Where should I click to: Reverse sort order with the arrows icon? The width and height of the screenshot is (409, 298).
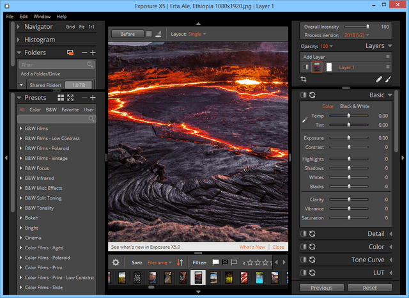click(x=180, y=262)
